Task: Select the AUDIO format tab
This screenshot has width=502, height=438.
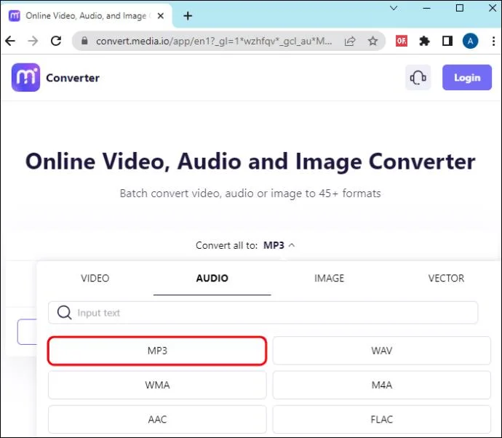Action: 212,278
